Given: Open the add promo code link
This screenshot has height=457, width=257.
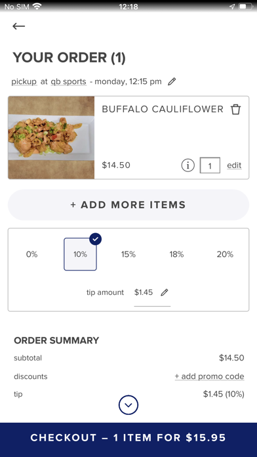Looking at the screenshot, I should [209, 376].
